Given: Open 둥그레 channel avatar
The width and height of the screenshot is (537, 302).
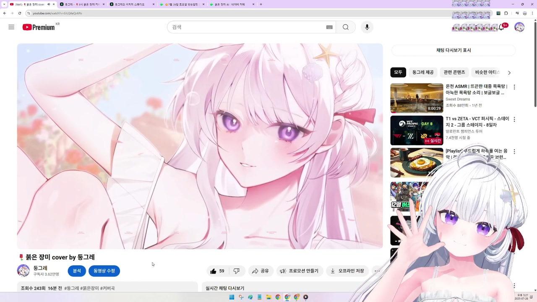Looking at the screenshot, I should [x=23, y=271].
